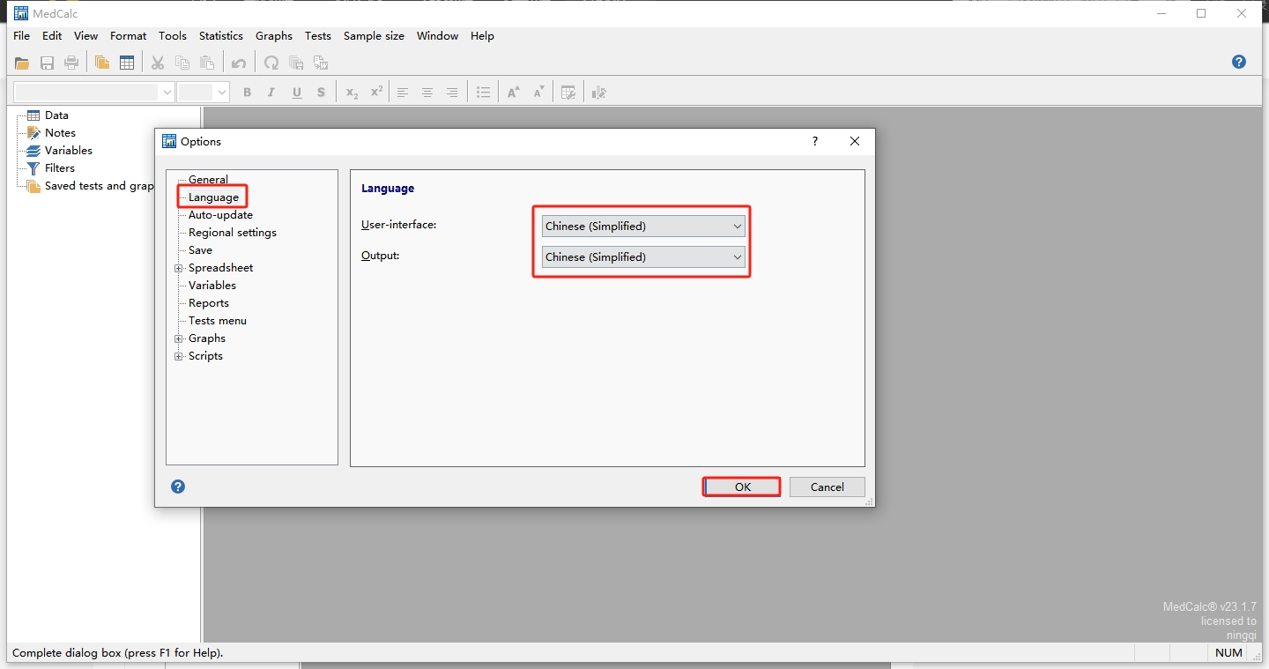Open the User-interface language dropdown
The image size is (1269, 669).
pyautogui.click(x=643, y=227)
